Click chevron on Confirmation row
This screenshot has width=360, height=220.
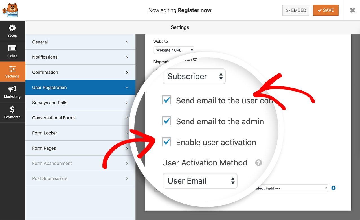coord(127,72)
